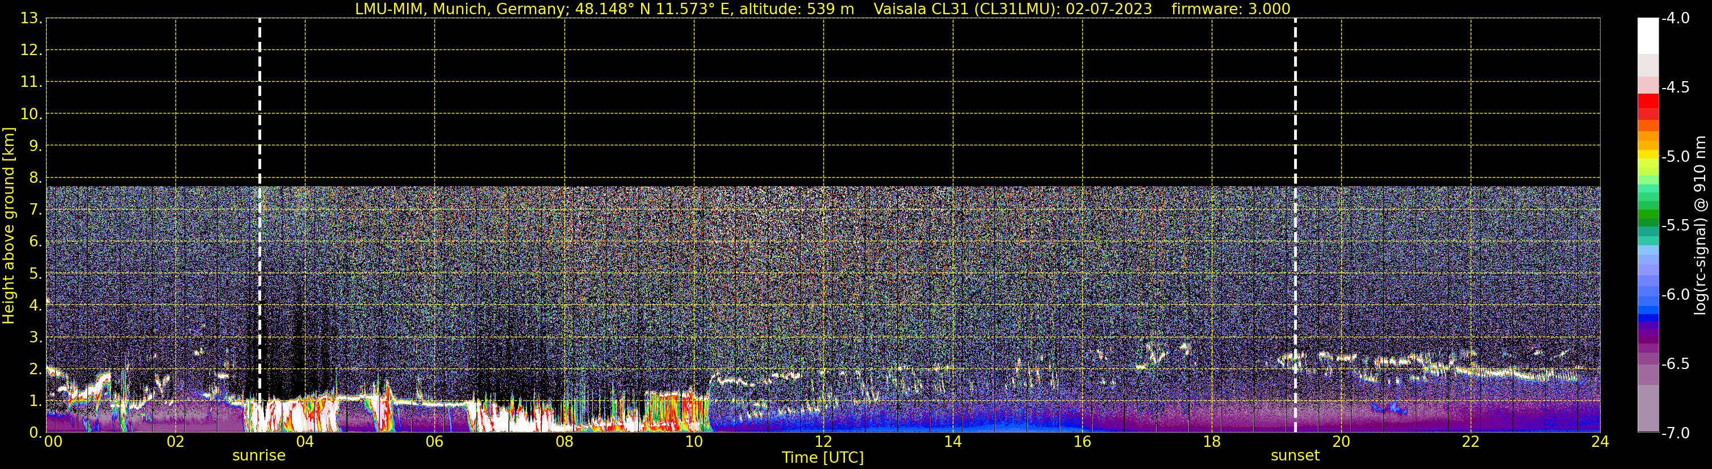The image size is (1712, 469).
Task: Click the white dashed sunset marker line
Action: tap(1295, 225)
